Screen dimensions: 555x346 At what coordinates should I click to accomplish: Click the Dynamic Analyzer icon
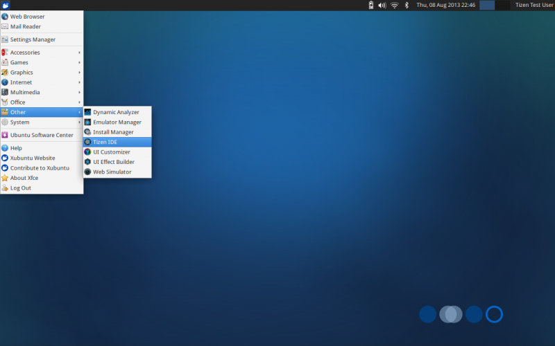(x=87, y=112)
